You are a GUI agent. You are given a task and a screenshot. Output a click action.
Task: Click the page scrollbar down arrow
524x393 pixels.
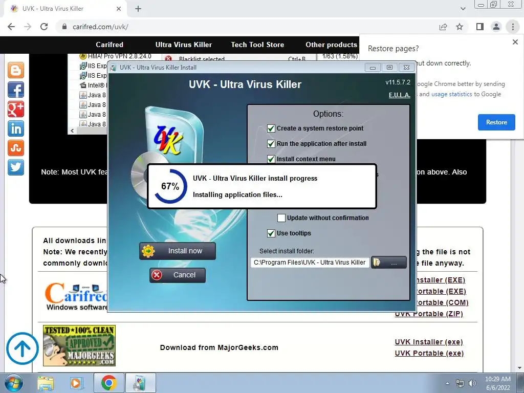pos(520,368)
